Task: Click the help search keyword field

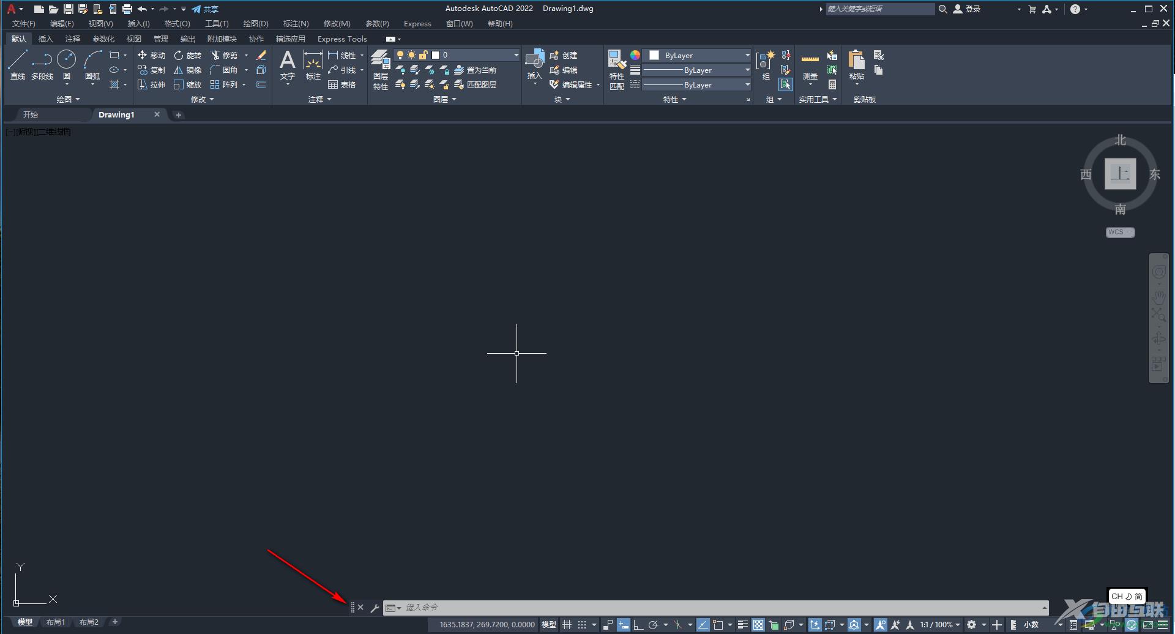Action: click(879, 9)
